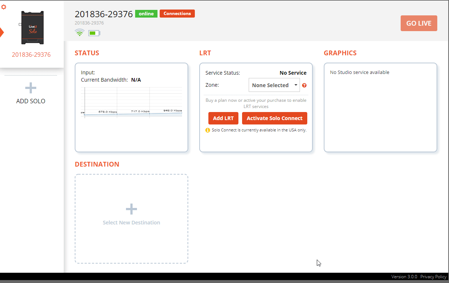This screenshot has height=283, width=449.
Task: Click the DESTINATION section heading
Action: pyautogui.click(x=97, y=164)
